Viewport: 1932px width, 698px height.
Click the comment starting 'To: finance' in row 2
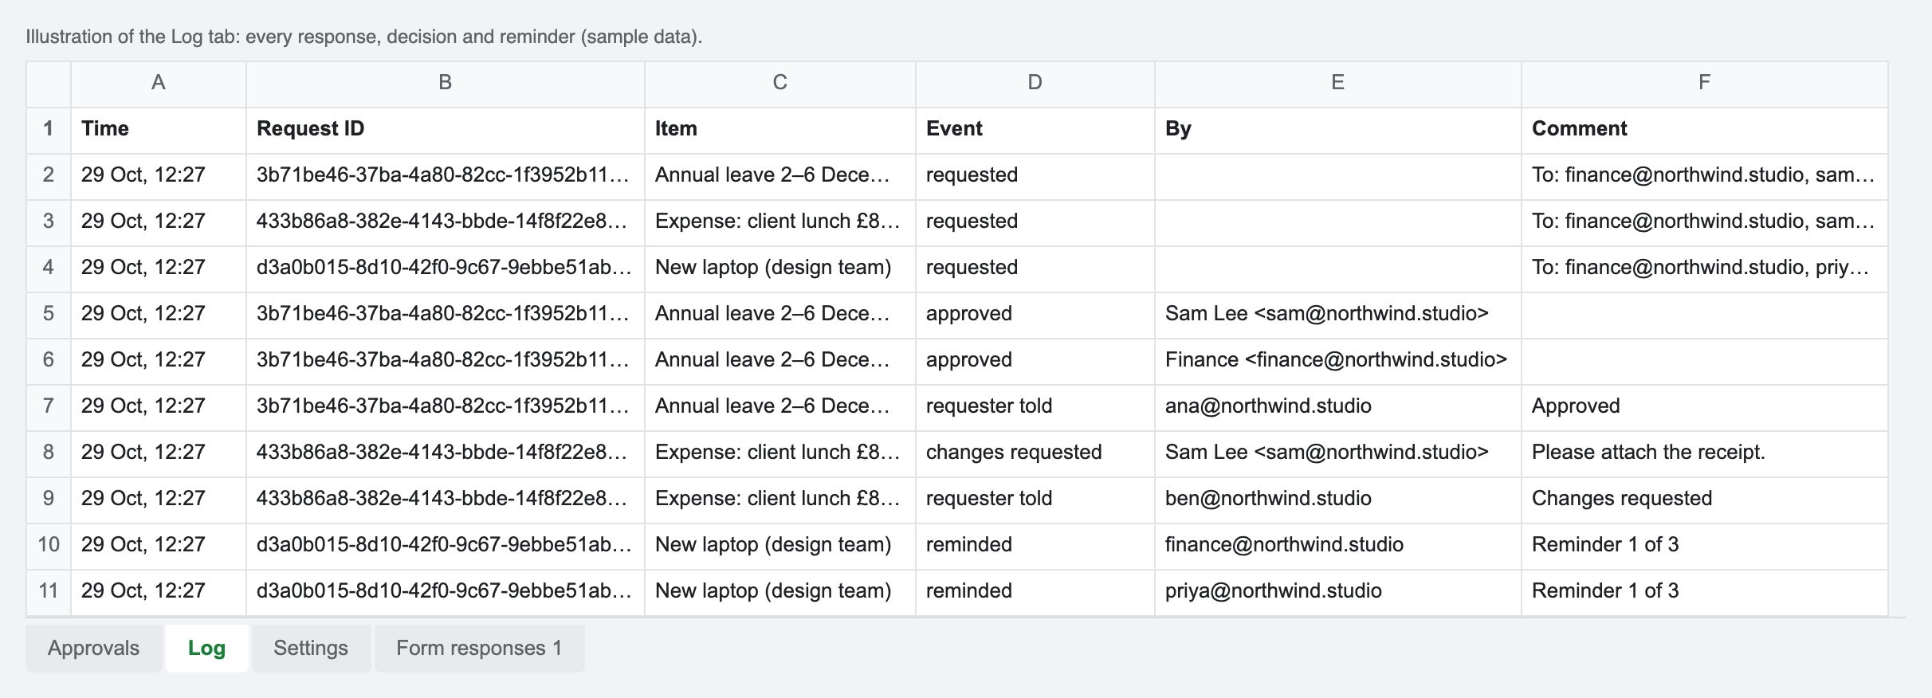point(1705,177)
